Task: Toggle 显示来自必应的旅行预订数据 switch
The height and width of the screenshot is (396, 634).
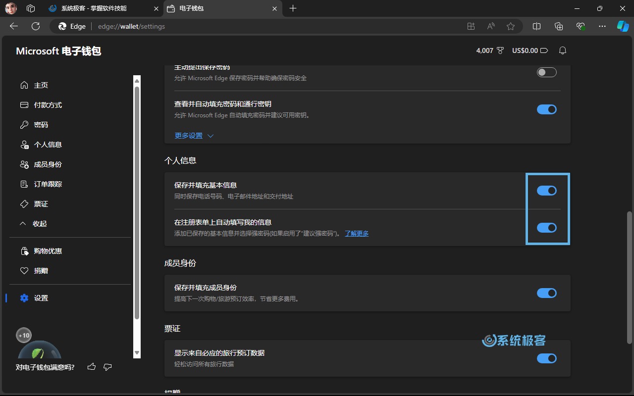Action: pos(547,358)
